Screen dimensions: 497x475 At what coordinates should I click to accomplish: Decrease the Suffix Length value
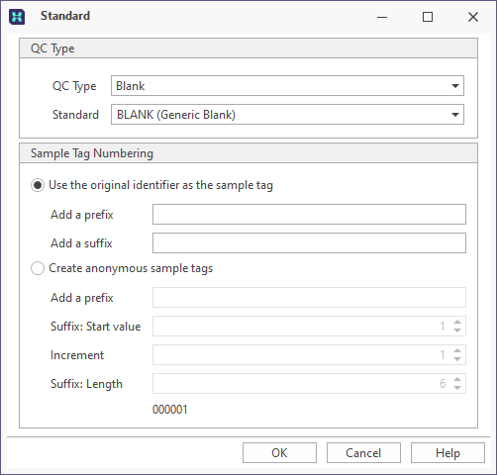[x=457, y=388]
